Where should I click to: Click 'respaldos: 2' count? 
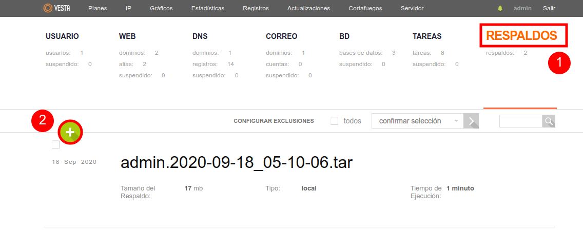tap(507, 53)
